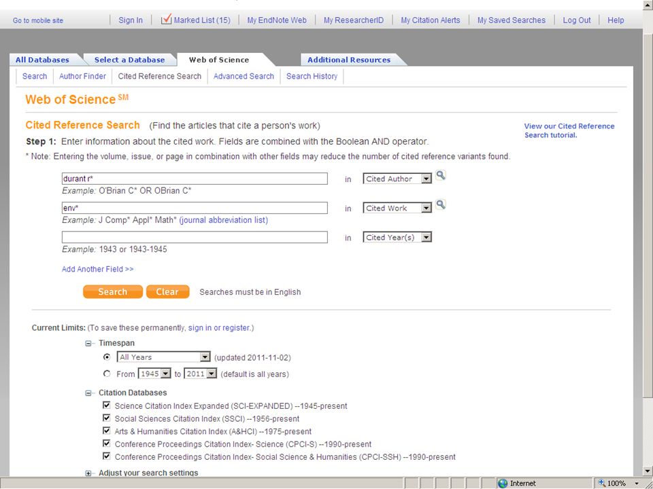Open the journal abbreviation list link
Viewport: 653px width, 489px height.
click(224, 220)
